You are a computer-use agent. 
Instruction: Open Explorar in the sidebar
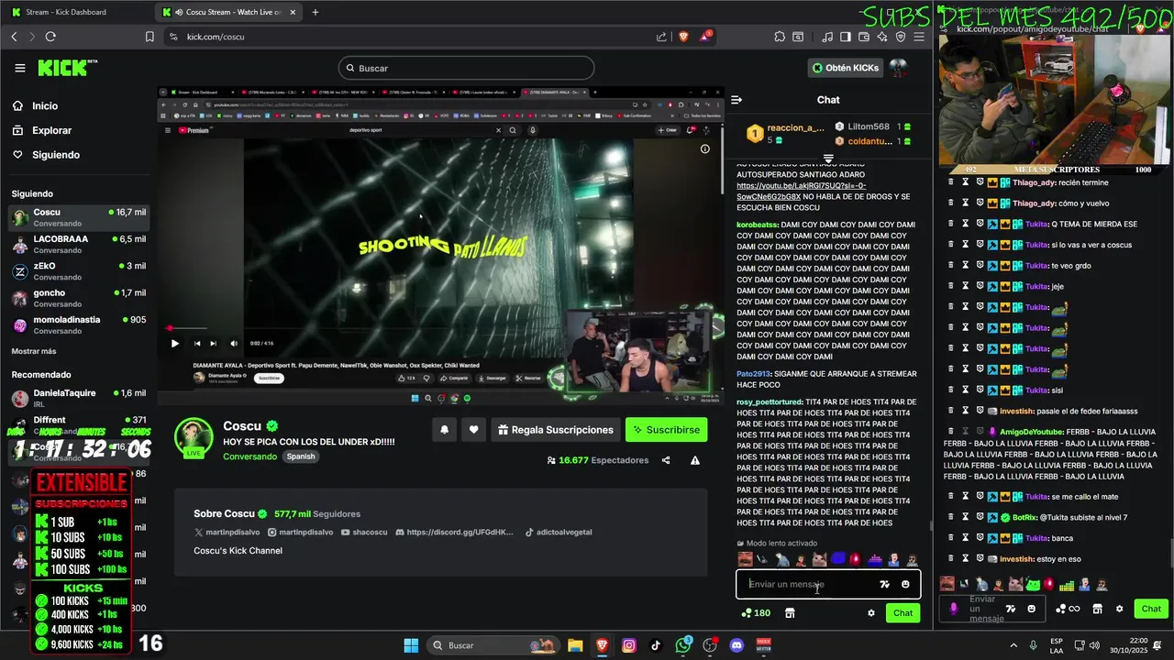(51, 130)
